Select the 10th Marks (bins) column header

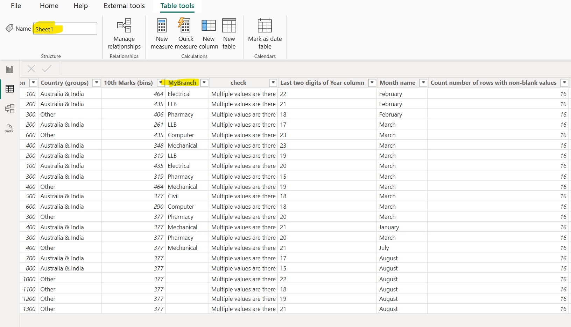click(x=128, y=83)
